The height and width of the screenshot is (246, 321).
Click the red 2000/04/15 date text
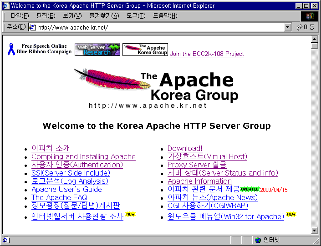274,190
